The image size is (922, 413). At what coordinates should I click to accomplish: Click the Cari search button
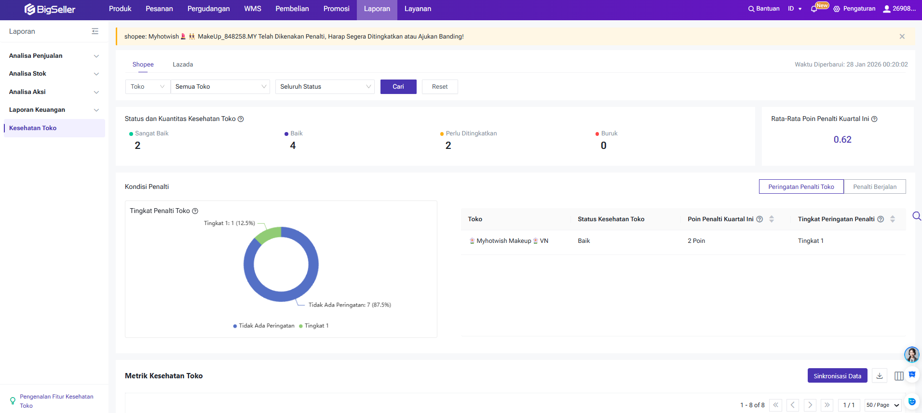click(x=398, y=87)
